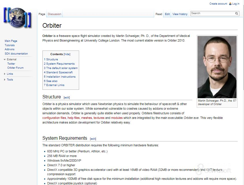Open Add-ons in the sidebar
Image resolution: width=244 pixels, height=185 pixels.
coord(10,49)
